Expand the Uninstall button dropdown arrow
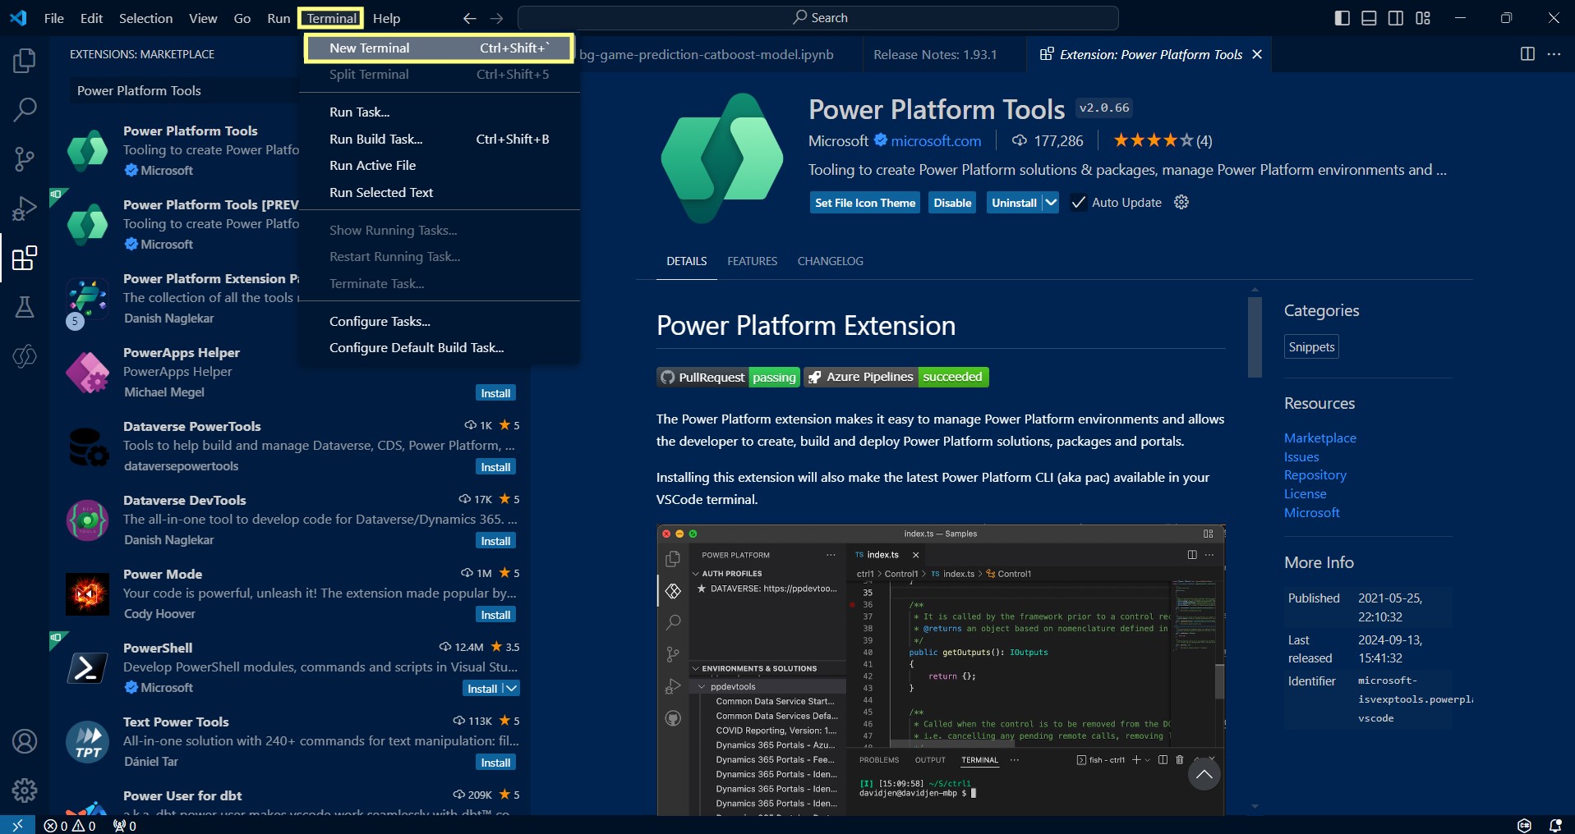Viewport: 1575px width, 834px height. (1051, 203)
